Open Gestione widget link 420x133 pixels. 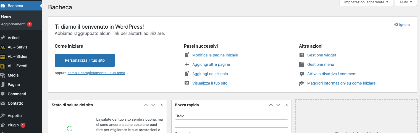point(322,55)
